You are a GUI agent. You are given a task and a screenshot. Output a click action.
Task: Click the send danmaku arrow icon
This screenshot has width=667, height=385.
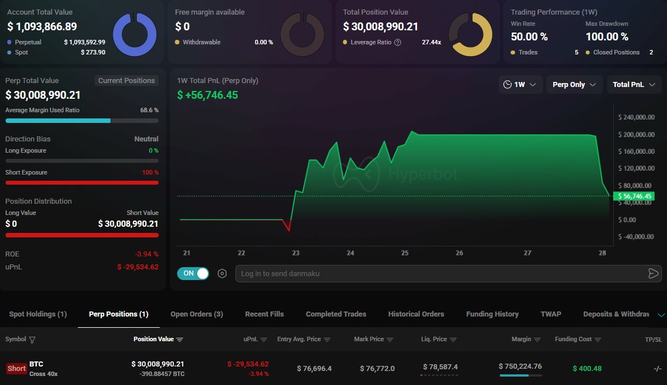coord(653,273)
